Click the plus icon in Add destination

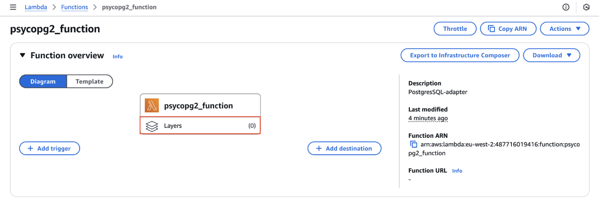(x=319, y=148)
